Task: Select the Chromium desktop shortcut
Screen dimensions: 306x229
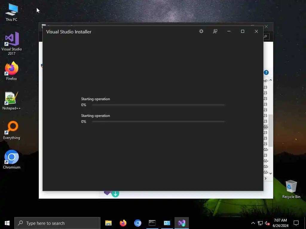Action: click(x=12, y=160)
